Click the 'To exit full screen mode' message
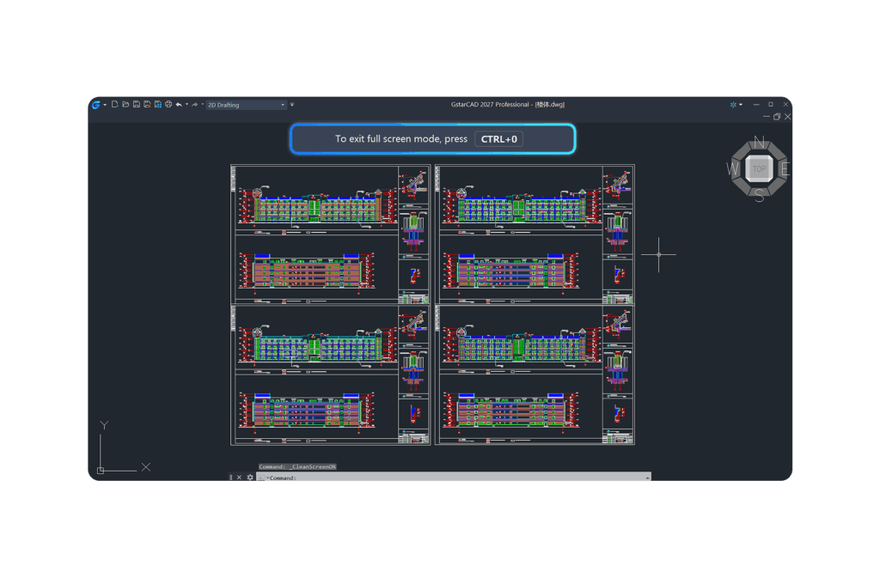 (x=401, y=139)
